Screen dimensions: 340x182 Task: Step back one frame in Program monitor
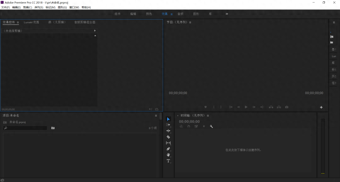click(238, 107)
